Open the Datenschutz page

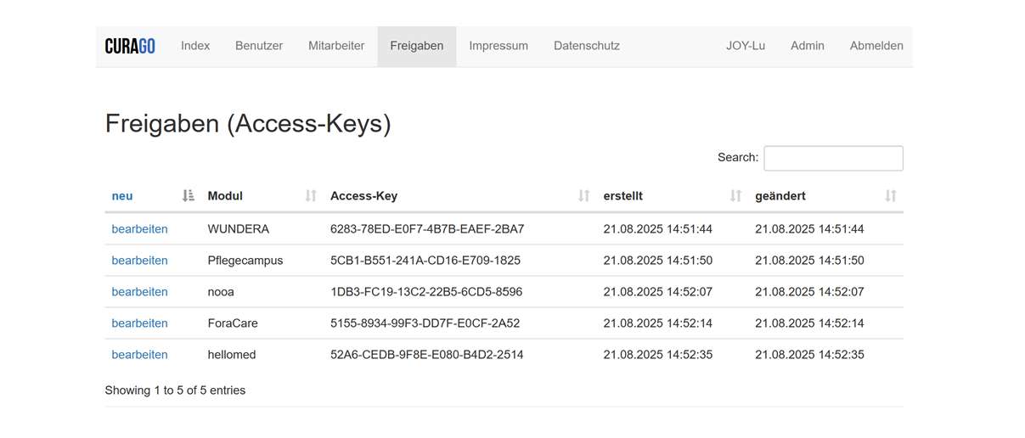point(587,46)
